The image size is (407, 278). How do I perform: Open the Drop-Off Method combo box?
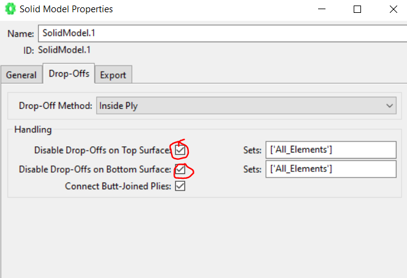[246, 105]
